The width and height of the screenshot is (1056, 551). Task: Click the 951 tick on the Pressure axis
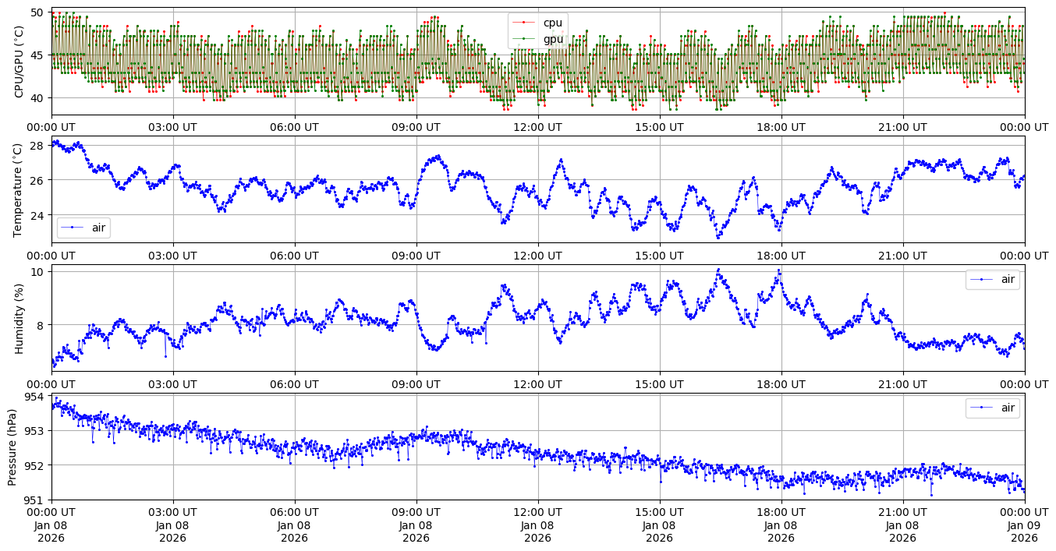click(35, 500)
